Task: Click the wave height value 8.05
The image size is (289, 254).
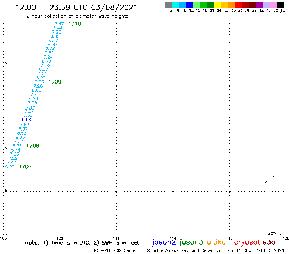Action: pos(20,137)
